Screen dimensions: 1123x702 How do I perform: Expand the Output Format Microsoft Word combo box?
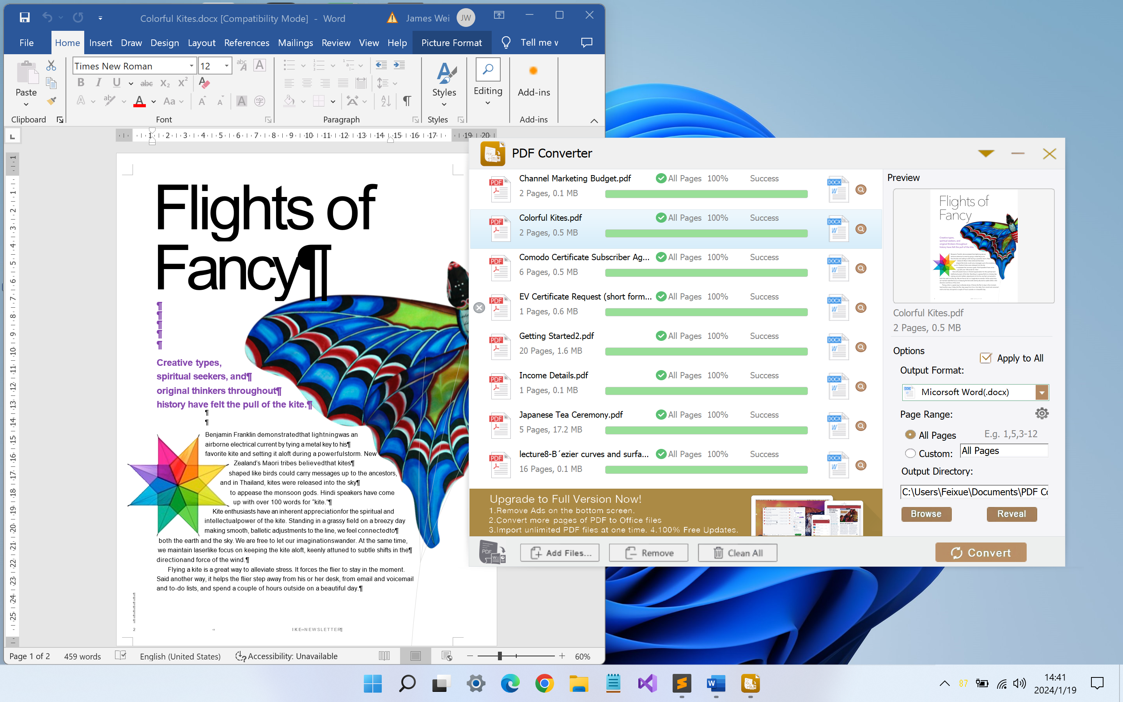point(1042,392)
